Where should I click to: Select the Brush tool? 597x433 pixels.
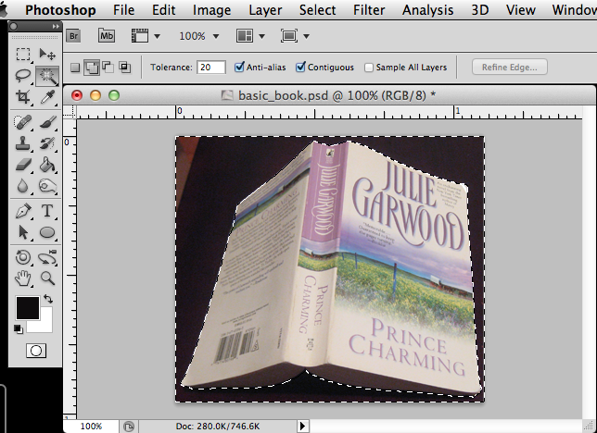(x=47, y=122)
